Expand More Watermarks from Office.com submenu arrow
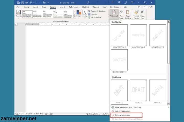This screenshot has width=184, height=122. 168,107
